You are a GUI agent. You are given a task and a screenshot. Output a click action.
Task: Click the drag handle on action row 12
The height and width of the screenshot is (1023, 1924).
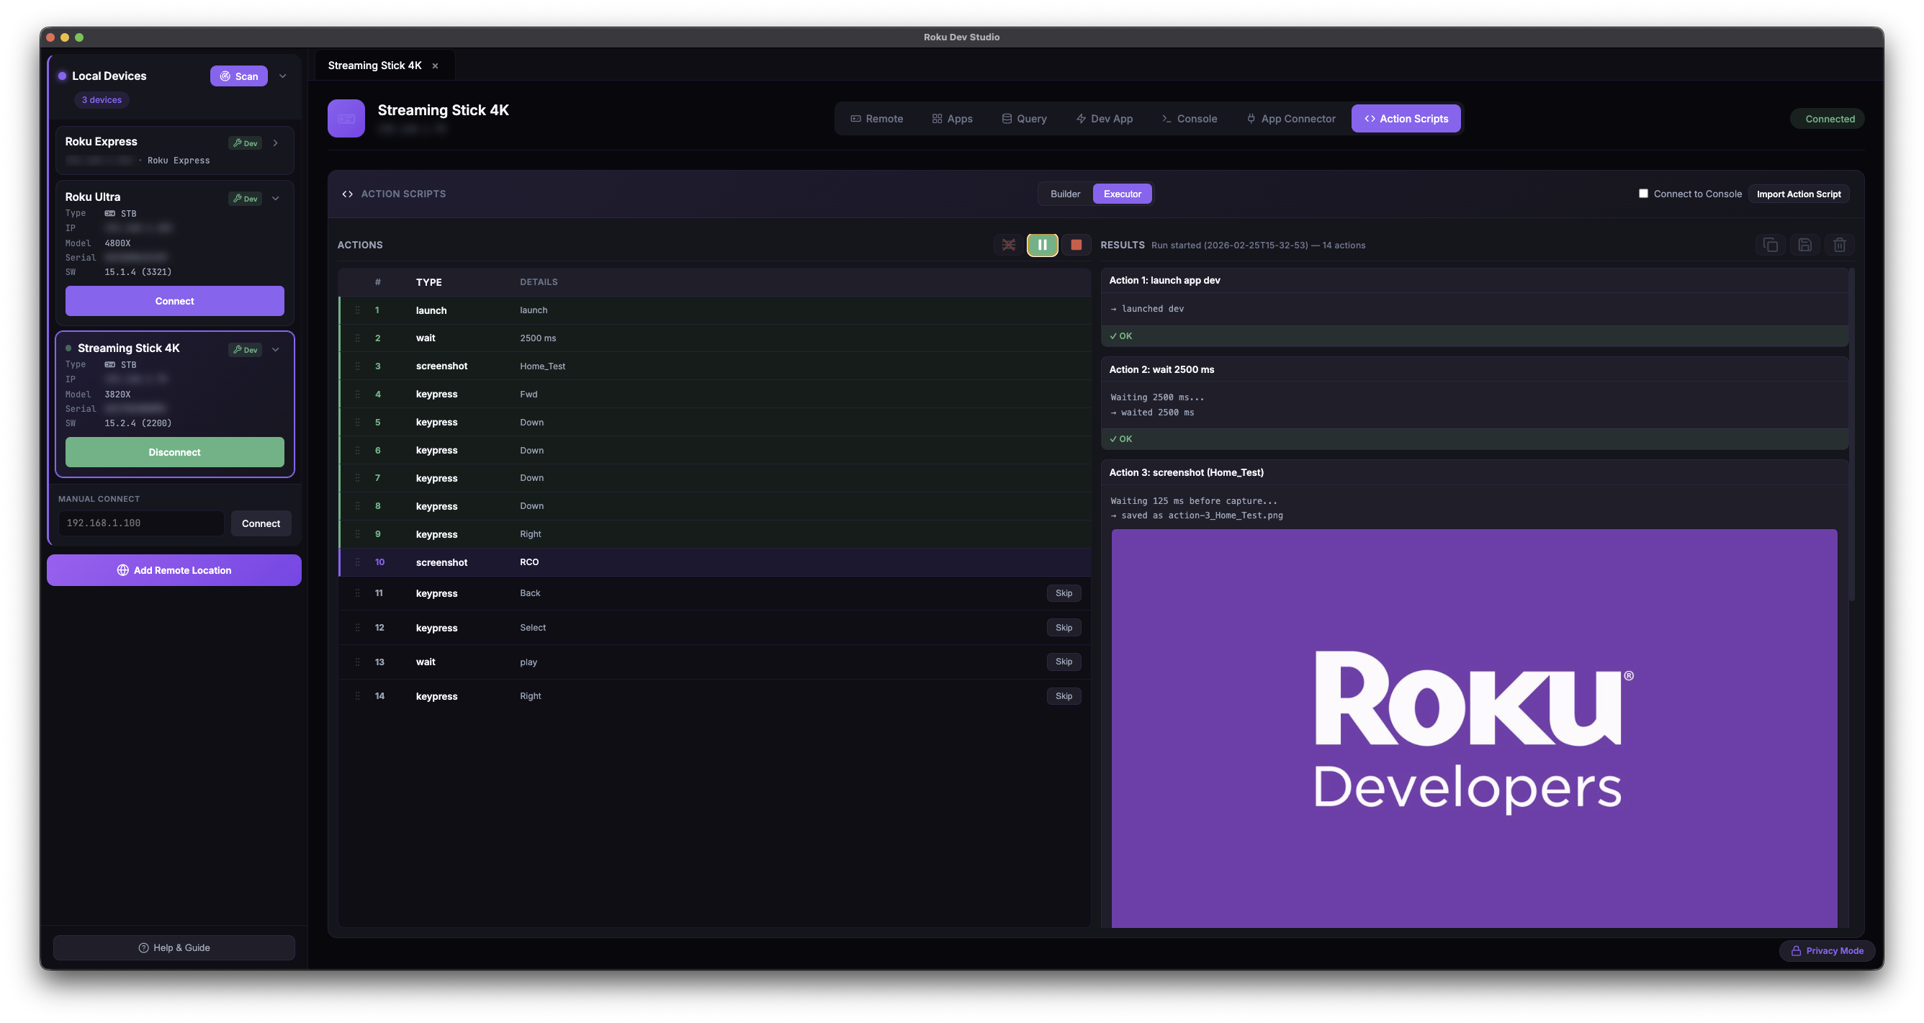tap(358, 628)
